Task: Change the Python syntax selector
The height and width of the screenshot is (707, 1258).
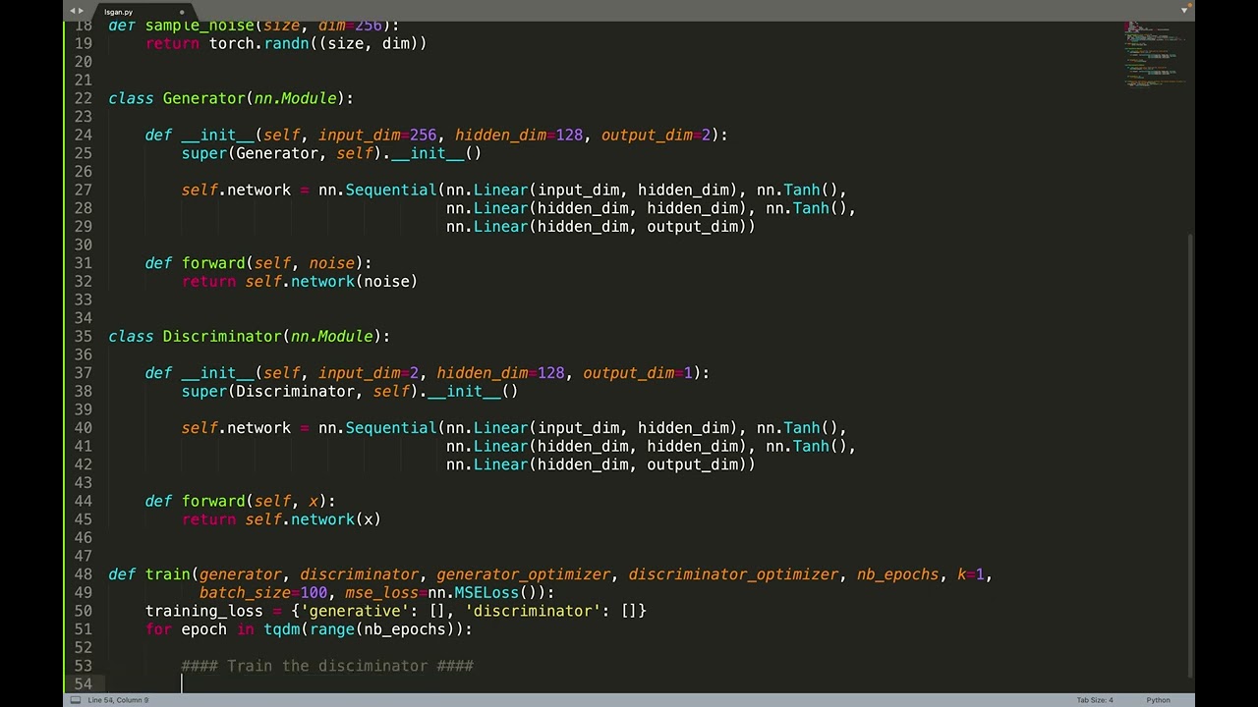Action: (1158, 700)
